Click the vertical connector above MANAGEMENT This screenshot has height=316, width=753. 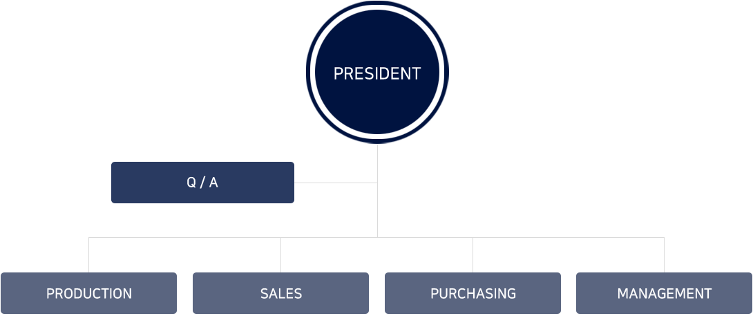pyautogui.click(x=664, y=255)
